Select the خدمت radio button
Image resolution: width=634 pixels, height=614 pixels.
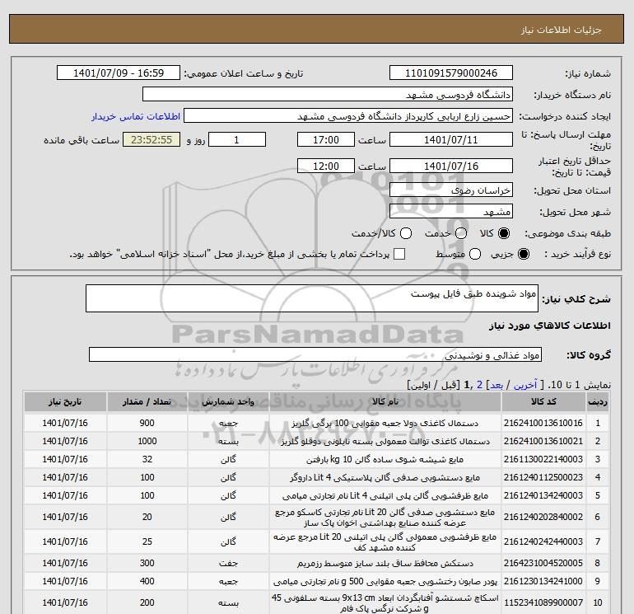461,233
